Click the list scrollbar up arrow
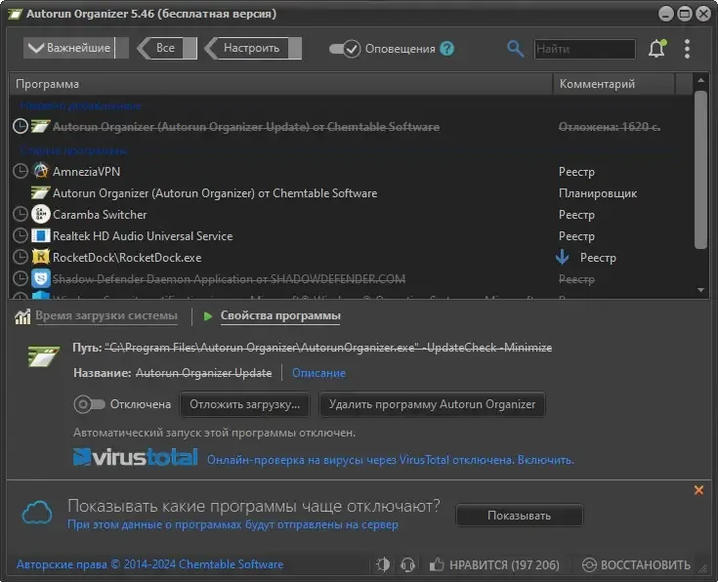Viewport: 718px width, 582px height. (700, 80)
